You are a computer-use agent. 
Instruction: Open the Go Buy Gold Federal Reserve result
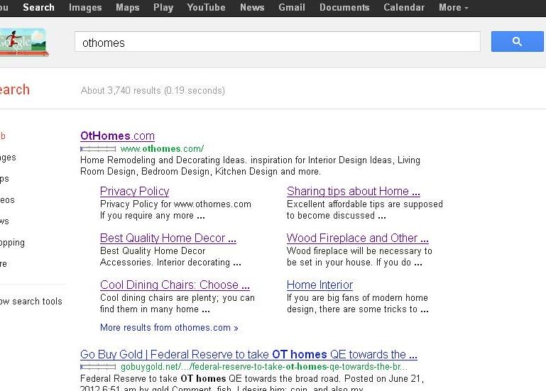click(x=249, y=354)
